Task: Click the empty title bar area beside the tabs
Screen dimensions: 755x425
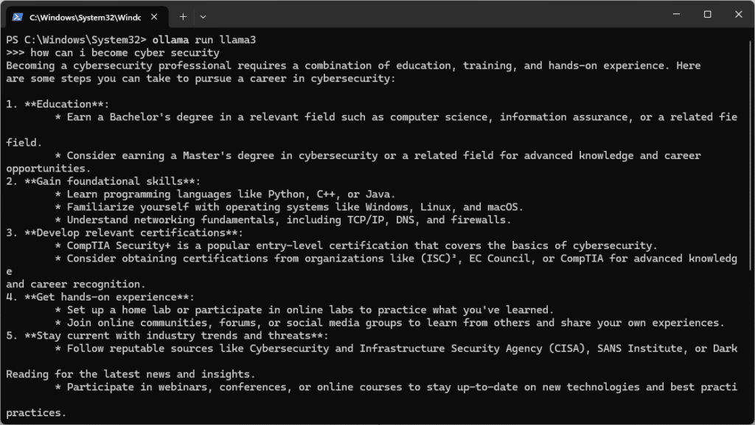Action: tap(434, 15)
